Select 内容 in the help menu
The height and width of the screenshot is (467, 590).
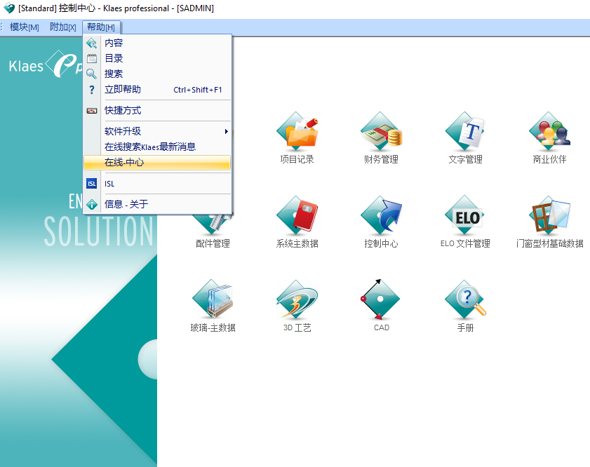click(157, 43)
